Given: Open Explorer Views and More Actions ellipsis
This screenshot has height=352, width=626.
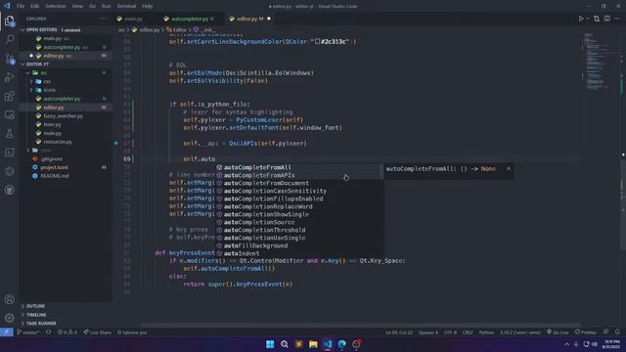Looking at the screenshot, I should (103, 19).
